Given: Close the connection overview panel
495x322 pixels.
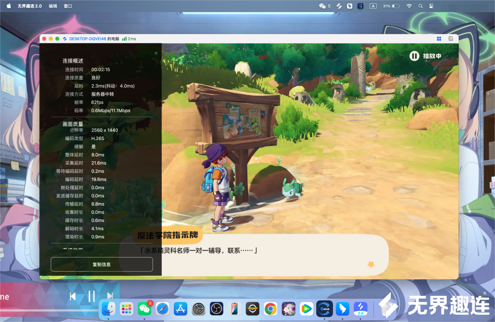Looking at the screenshot, I should pyautogui.click(x=156, y=53).
